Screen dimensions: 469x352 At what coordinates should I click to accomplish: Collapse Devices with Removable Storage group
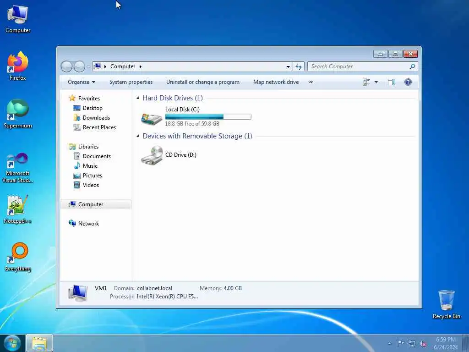point(138,136)
